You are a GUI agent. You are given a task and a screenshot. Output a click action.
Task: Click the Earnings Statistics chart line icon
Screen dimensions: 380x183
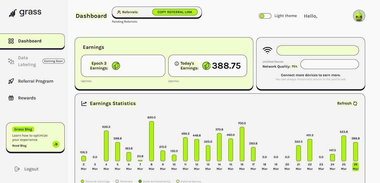(84, 103)
